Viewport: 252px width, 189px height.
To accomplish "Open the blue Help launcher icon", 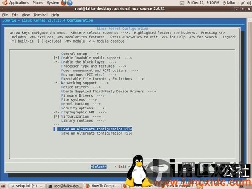I will pos(70,3).
